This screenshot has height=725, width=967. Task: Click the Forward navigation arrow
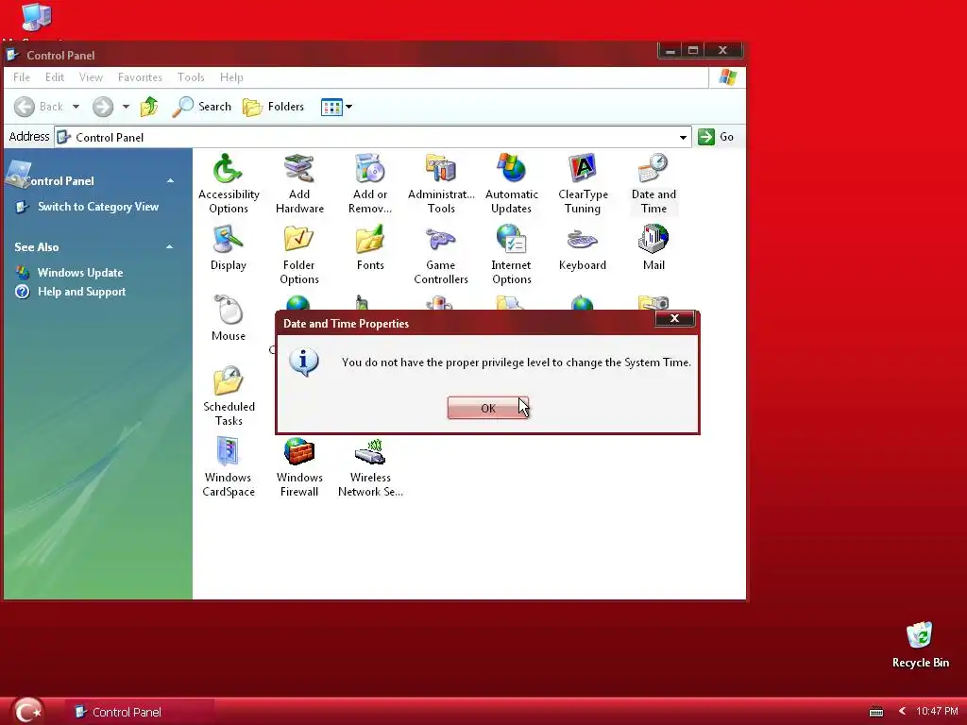pyautogui.click(x=103, y=107)
